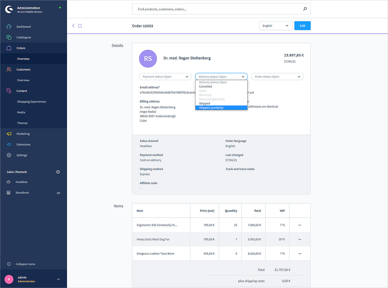Select 'Shipped' from the delivery status list

coord(205,103)
